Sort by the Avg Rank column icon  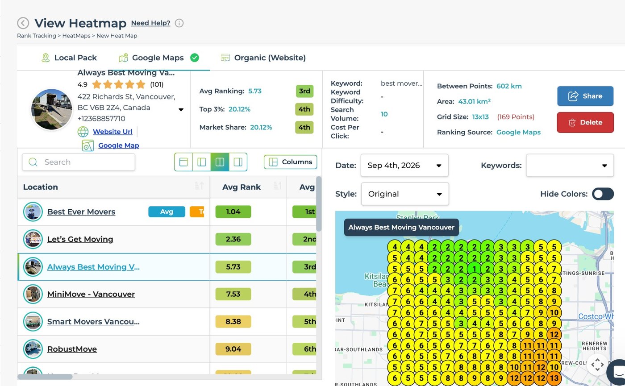(277, 186)
